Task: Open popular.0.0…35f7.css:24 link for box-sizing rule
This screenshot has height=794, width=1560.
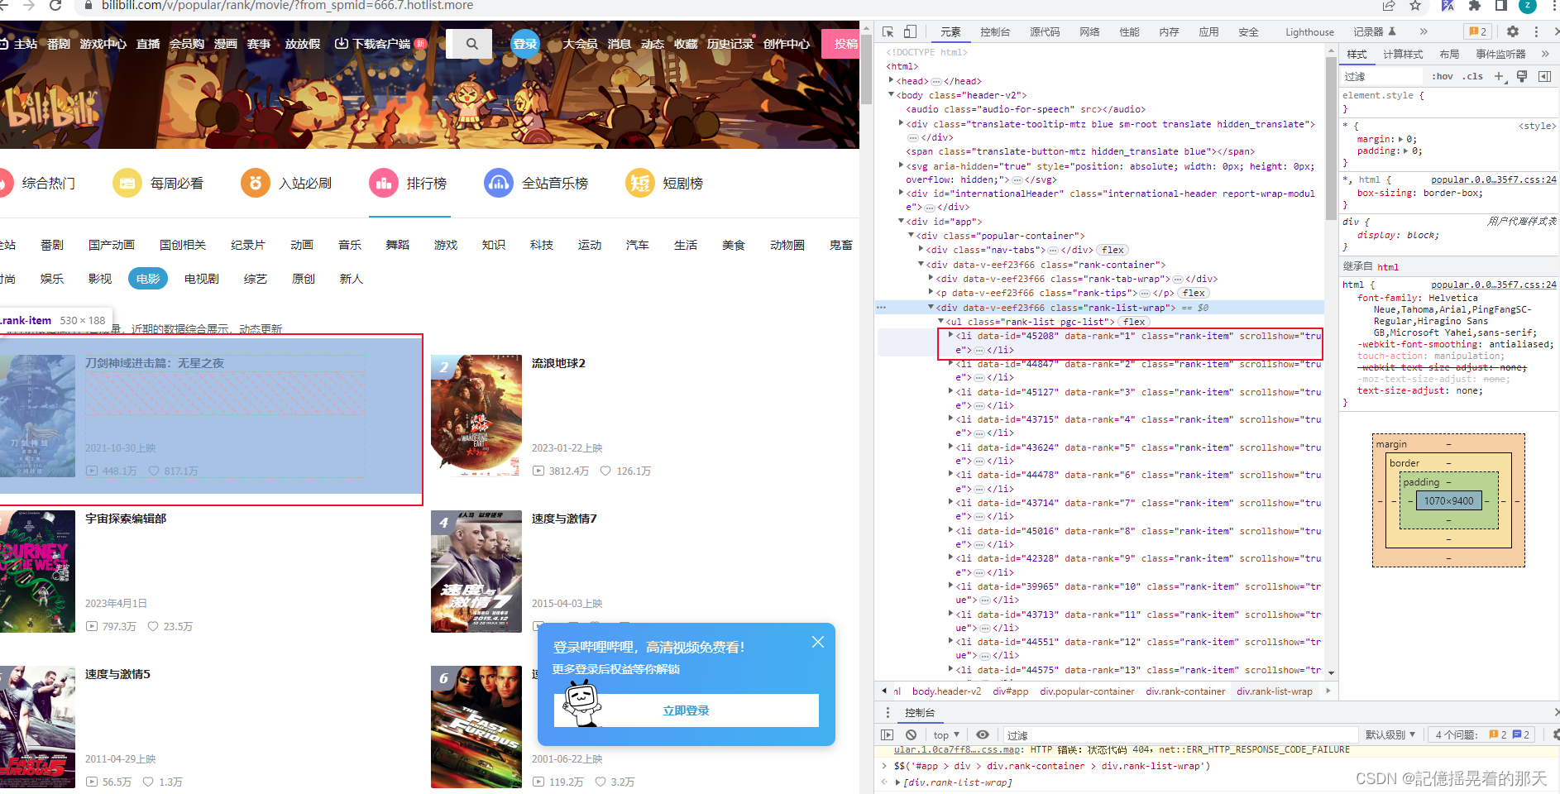Action: pyautogui.click(x=1493, y=179)
